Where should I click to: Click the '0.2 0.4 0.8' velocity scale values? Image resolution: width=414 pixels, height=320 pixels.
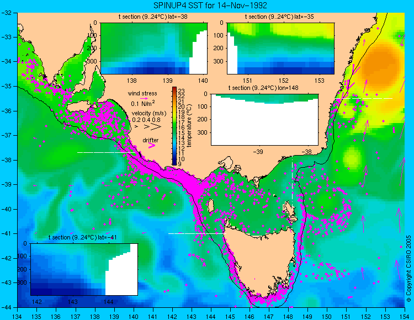click(146, 120)
